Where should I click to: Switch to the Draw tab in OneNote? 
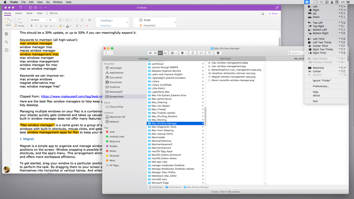point(29,13)
